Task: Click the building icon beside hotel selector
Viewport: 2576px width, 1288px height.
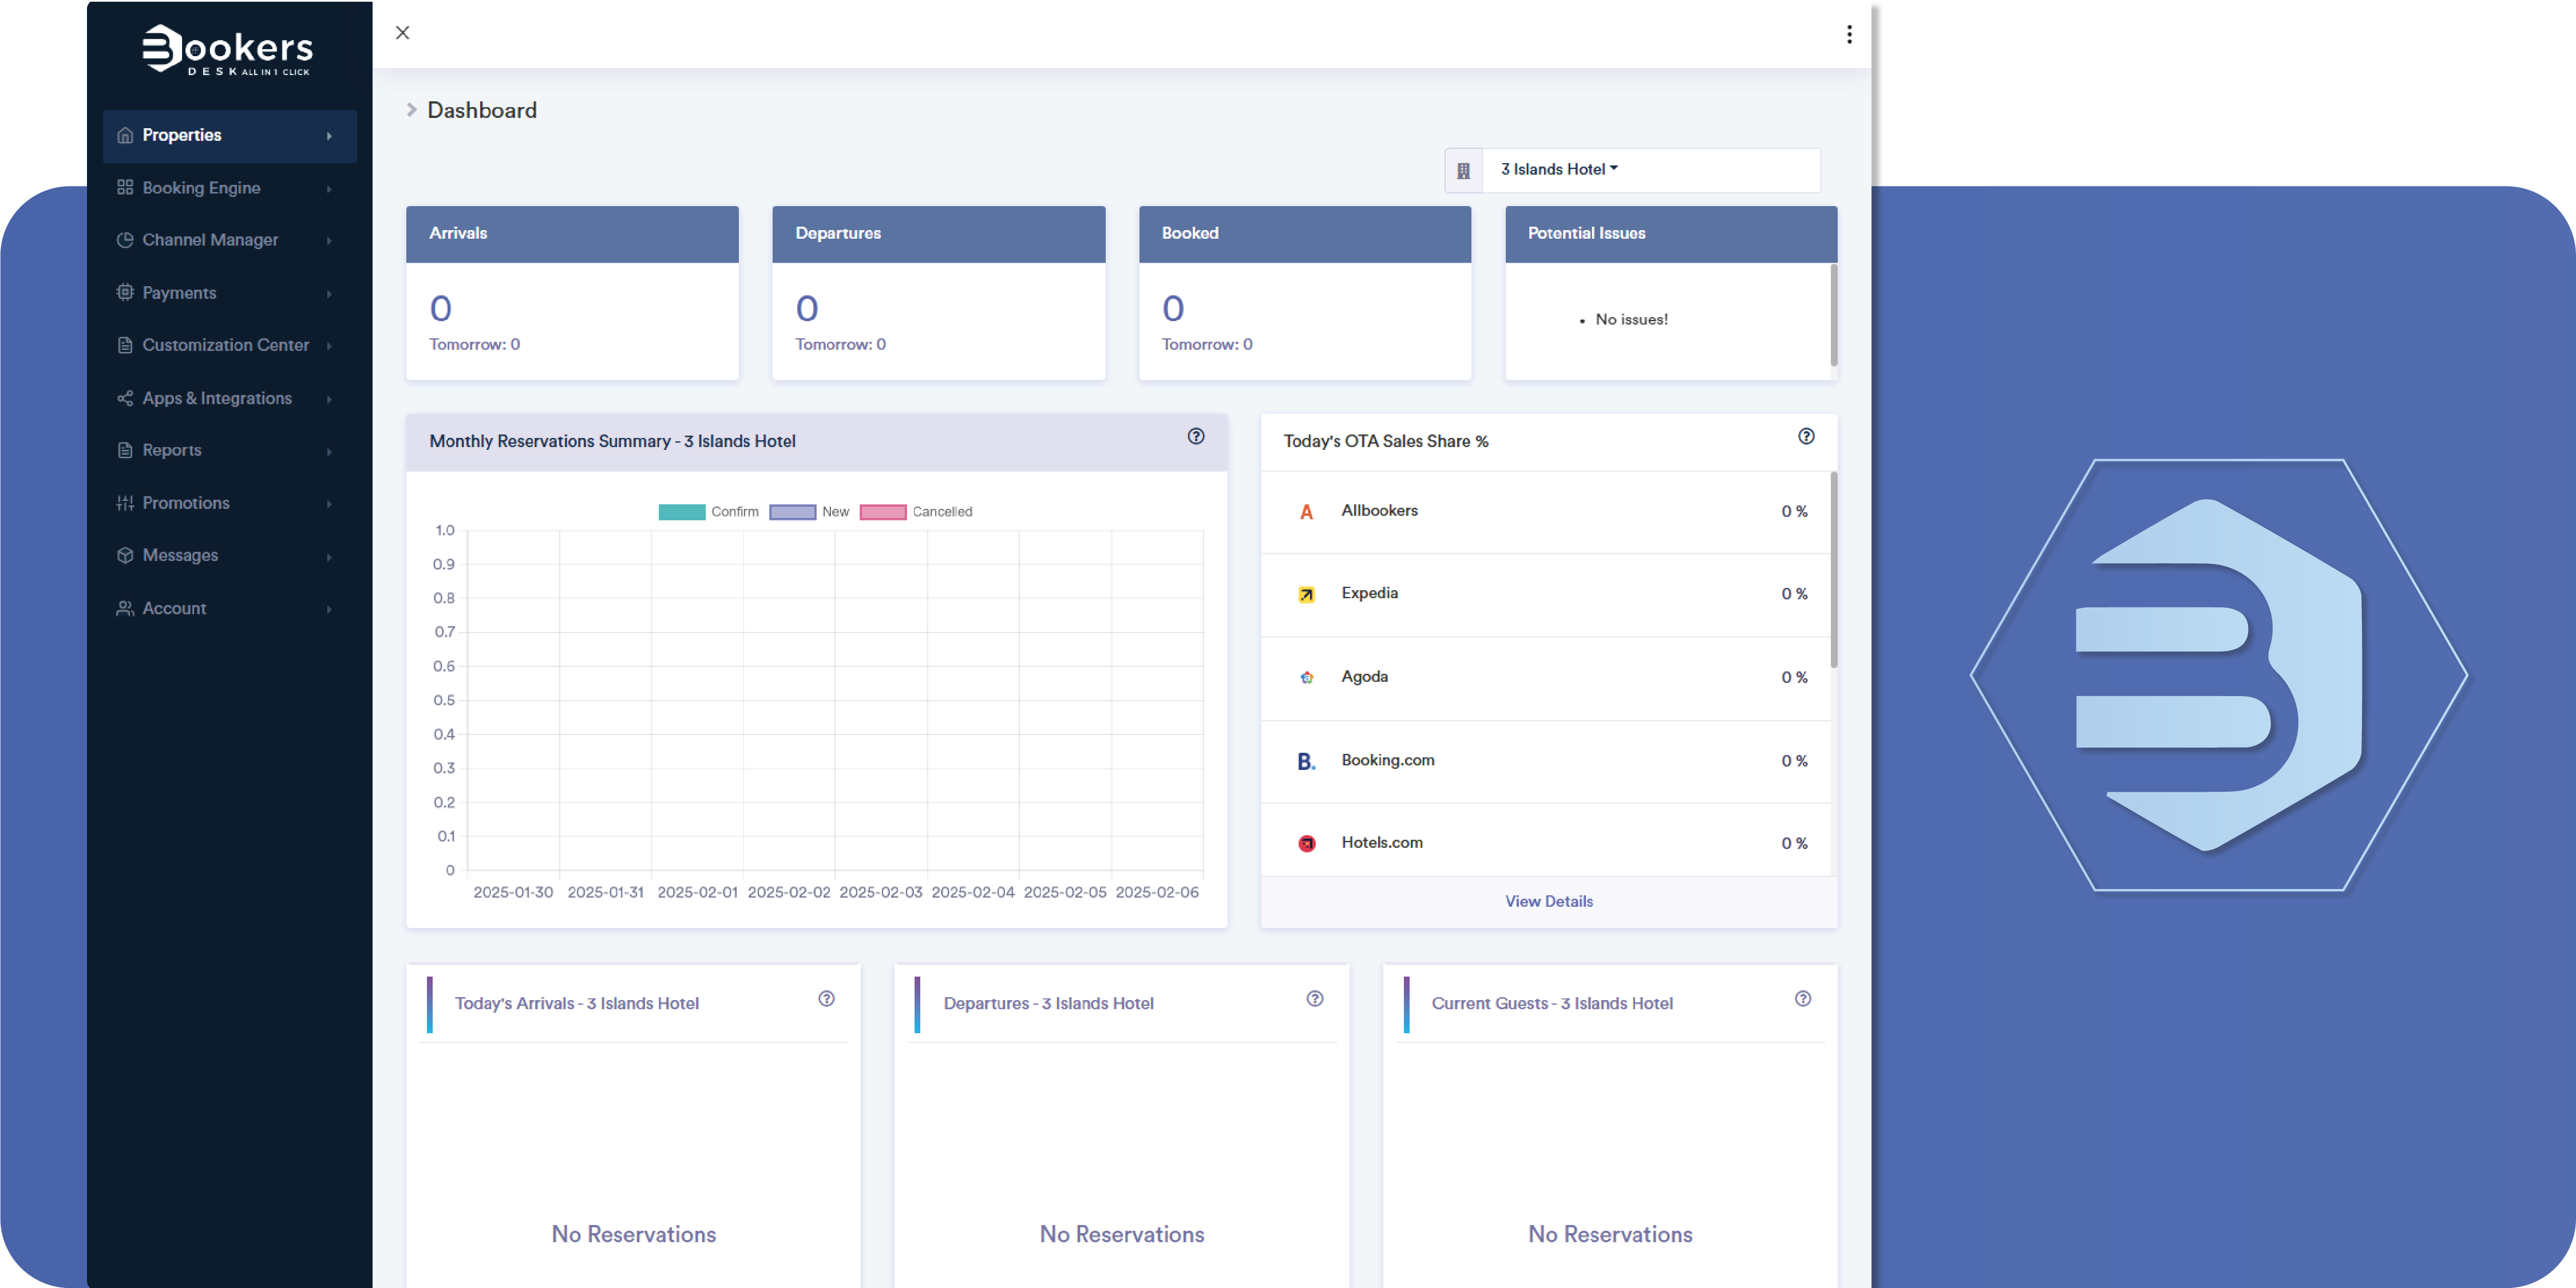Action: tap(1463, 170)
